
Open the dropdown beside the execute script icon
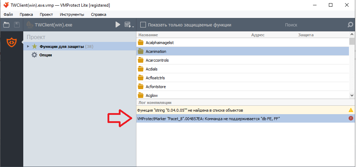pos(133,27)
